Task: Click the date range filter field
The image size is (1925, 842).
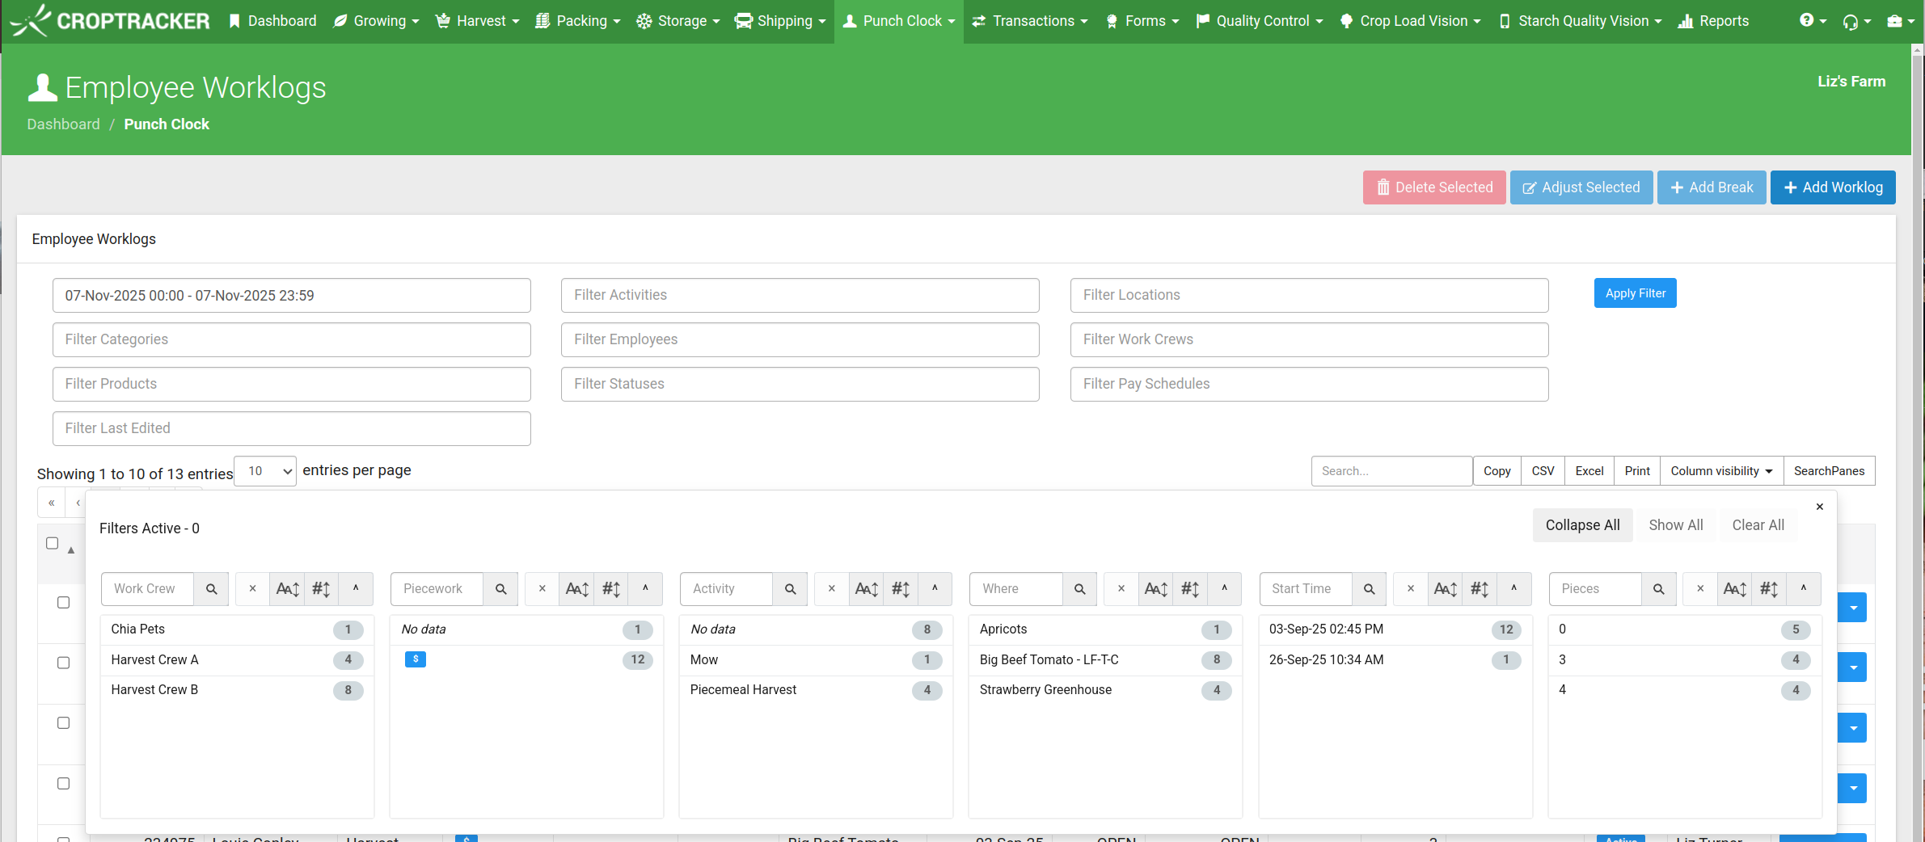Action: (x=291, y=296)
